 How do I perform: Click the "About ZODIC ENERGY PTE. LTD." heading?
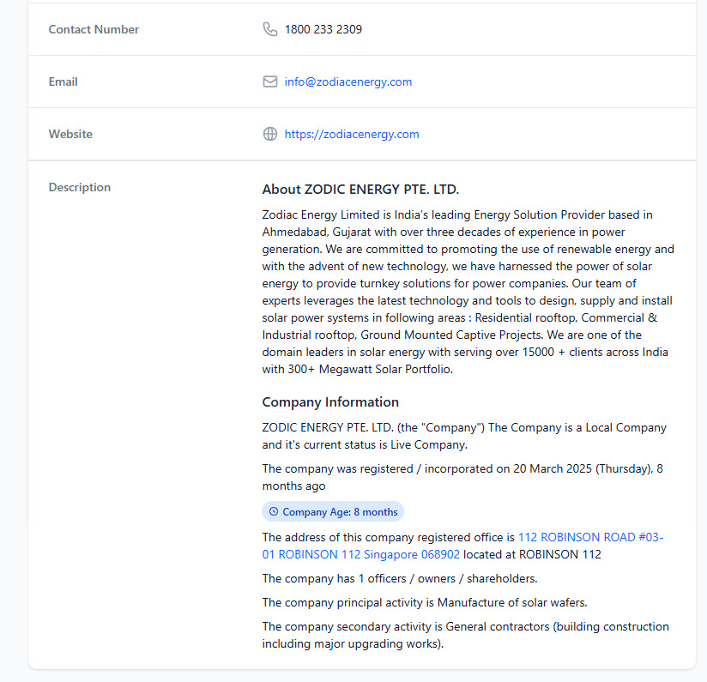pyautogui.click(x=360, y=190)
